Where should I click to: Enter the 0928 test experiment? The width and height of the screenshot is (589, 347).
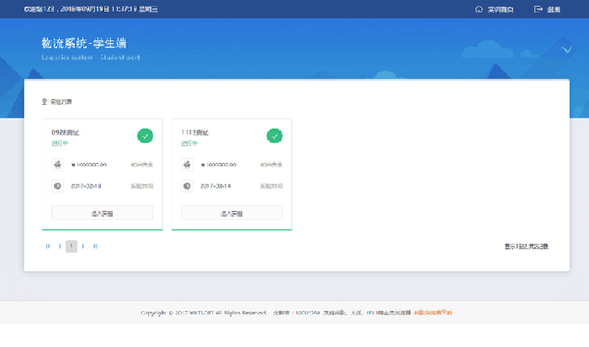click(102, 213)
